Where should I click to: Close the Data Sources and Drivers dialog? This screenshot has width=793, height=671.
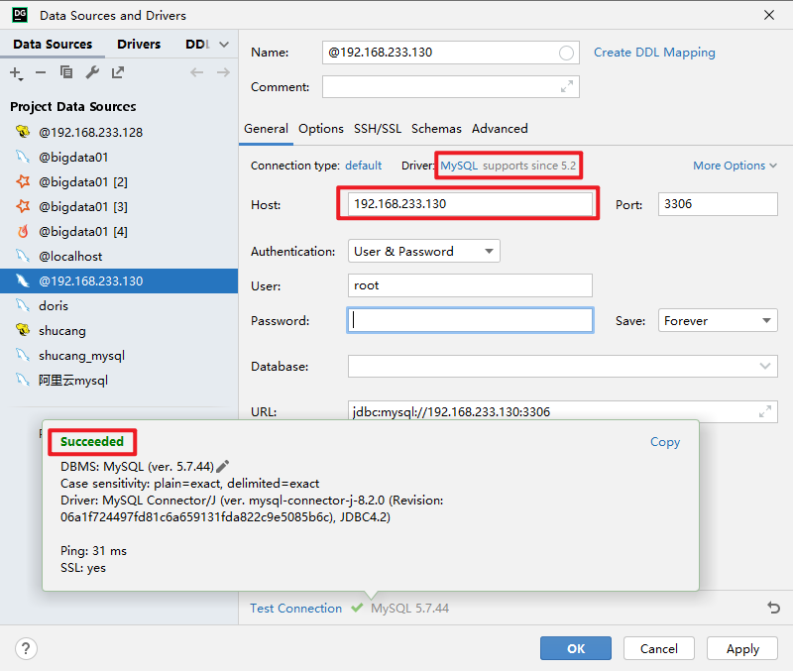click(769, 15)
